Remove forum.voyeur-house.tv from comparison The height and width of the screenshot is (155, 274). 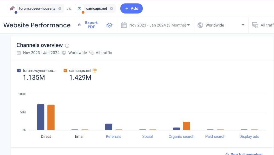pos(60,8)
